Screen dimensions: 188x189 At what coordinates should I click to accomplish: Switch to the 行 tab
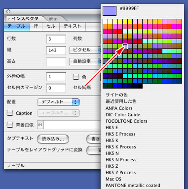[x=36, y=26]
